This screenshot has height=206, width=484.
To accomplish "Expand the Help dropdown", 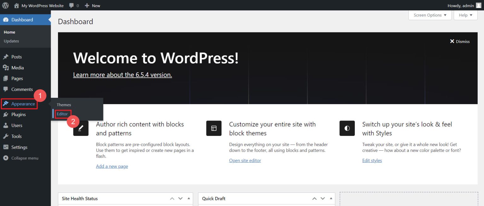I will click(465, 15).
